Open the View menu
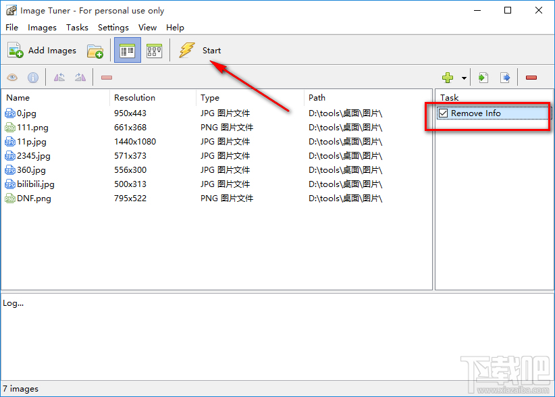Image resolution: width=555 pixels, height=397 pixels. pos(147,28)
